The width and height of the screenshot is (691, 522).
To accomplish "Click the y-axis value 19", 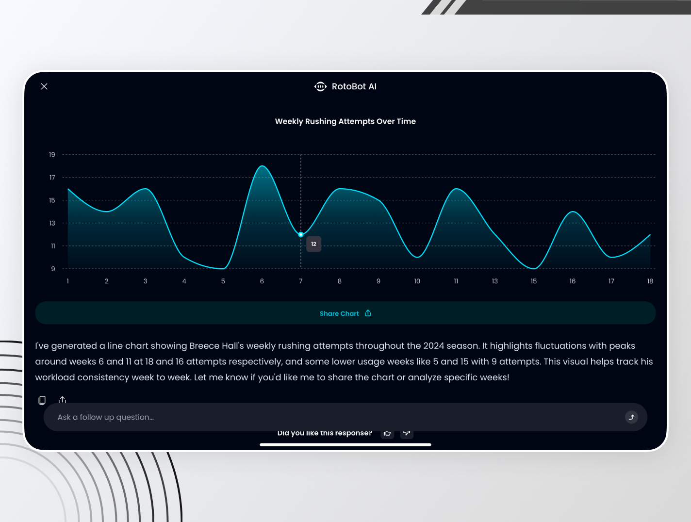I will pyautogui.click(x=51, y=154).
